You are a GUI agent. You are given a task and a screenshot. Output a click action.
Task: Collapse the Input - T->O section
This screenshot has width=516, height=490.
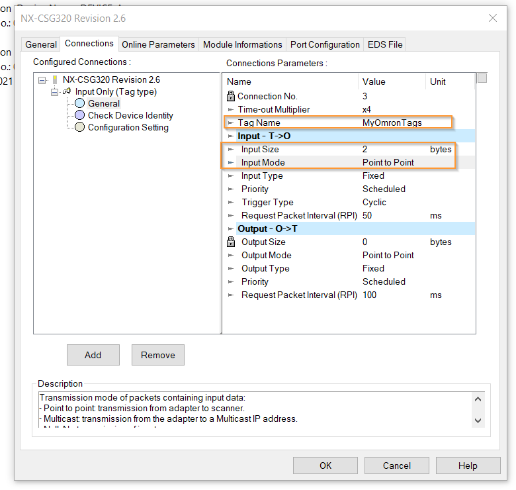(x=231, y=136)
